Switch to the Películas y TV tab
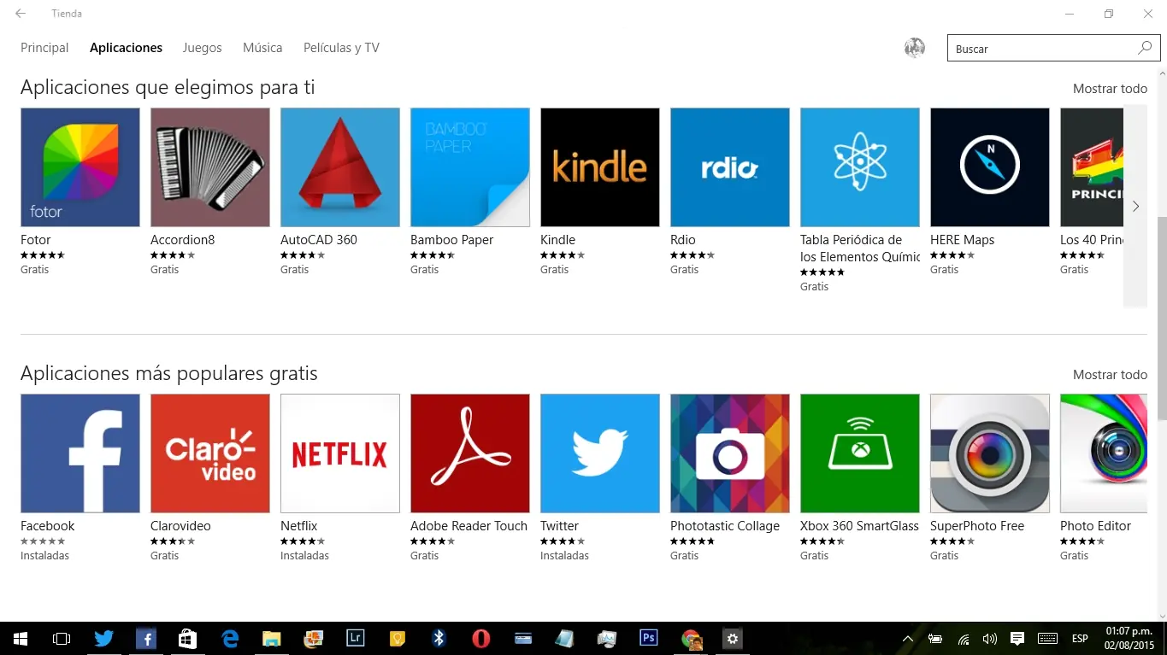Screen dimensions: 1167x655 pyautogui.click(x=341, y=48)
